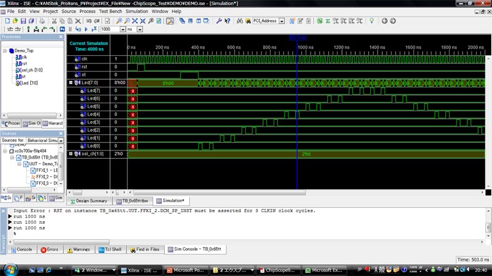Click the Zoom Out magnifier icon

[127, 21]
